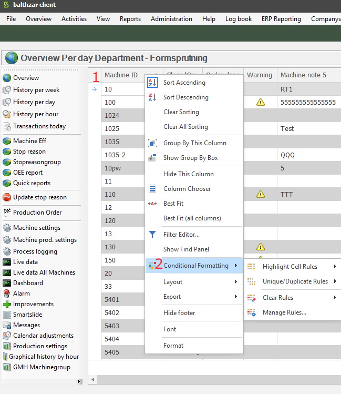Select Hide This Column option
The height and width of the screenshot is (394, 341).
pyautogui.click(x=189, y=174)
